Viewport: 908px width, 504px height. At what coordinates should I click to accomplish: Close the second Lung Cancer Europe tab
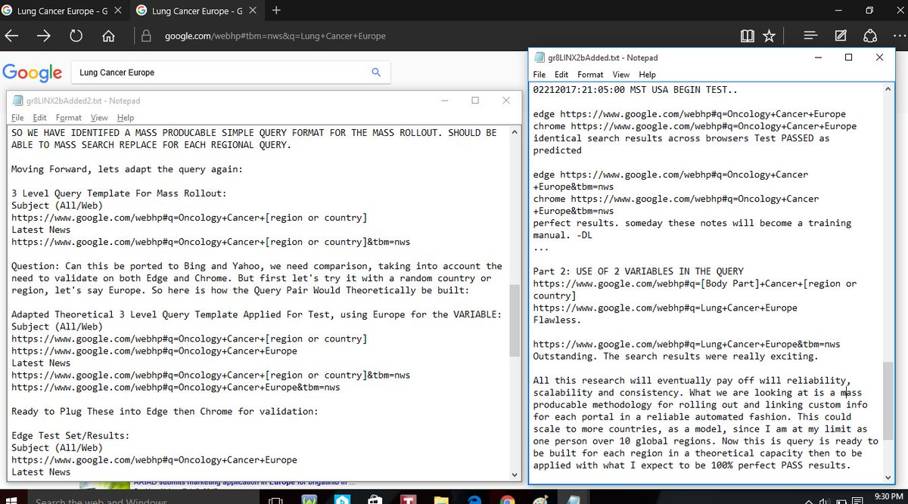click(x=254, y=11)
